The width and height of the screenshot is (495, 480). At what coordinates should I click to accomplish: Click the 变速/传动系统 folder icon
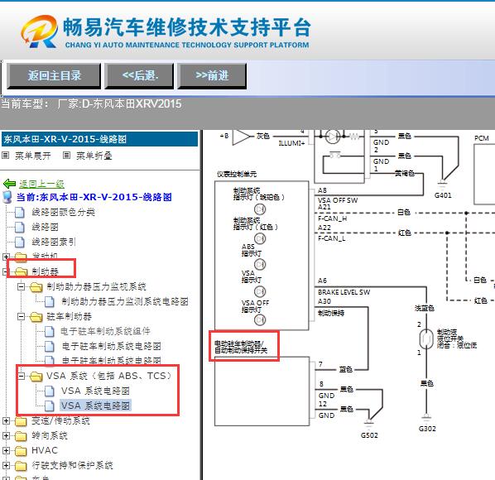21,421
